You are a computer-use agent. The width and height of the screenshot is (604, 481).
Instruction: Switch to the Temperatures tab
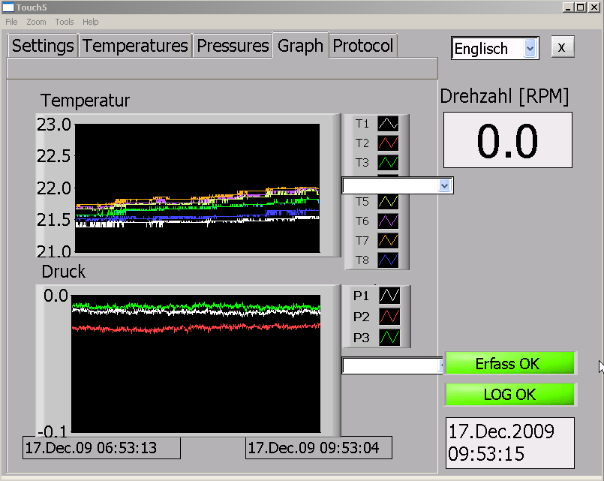pyautogui.click(x=135, y=46)
